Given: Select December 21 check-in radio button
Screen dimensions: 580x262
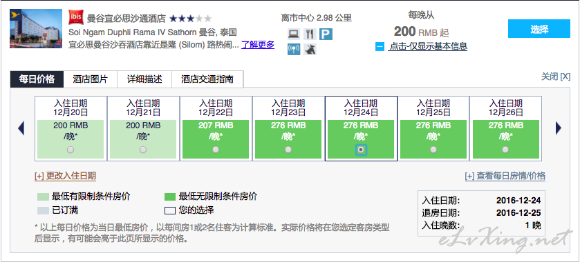Looking at the screenshot, I should pyautogui.click(x=143, y=150).
